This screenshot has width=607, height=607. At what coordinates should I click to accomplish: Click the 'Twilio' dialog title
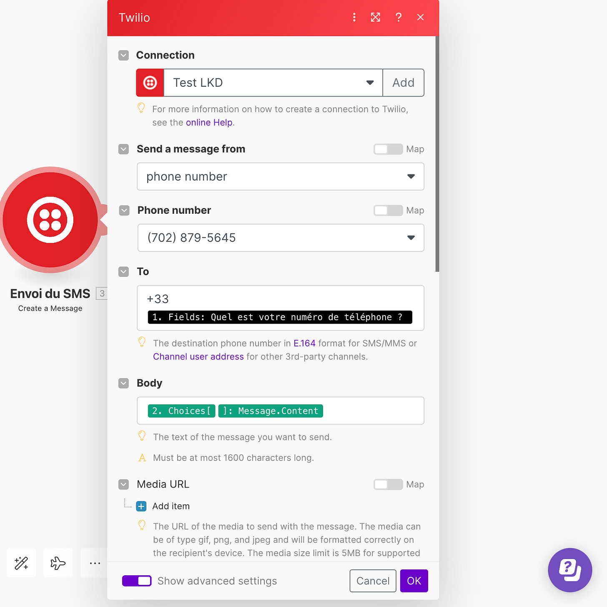pos(134,18)
